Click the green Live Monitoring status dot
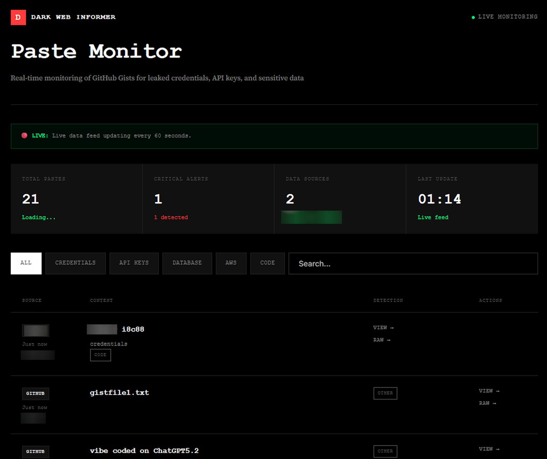The image size is (547, 459). tap(473, 17)
